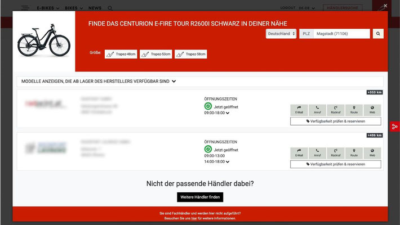The width and height of the screenshot is (400, 225).
Task: Select size Trapez-53cm
Action: click(156, 54)
